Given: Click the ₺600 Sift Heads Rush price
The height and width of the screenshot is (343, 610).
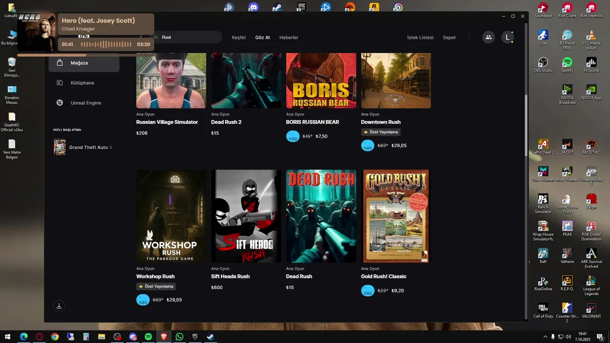Looking at the screenshot, I should 217,288.
